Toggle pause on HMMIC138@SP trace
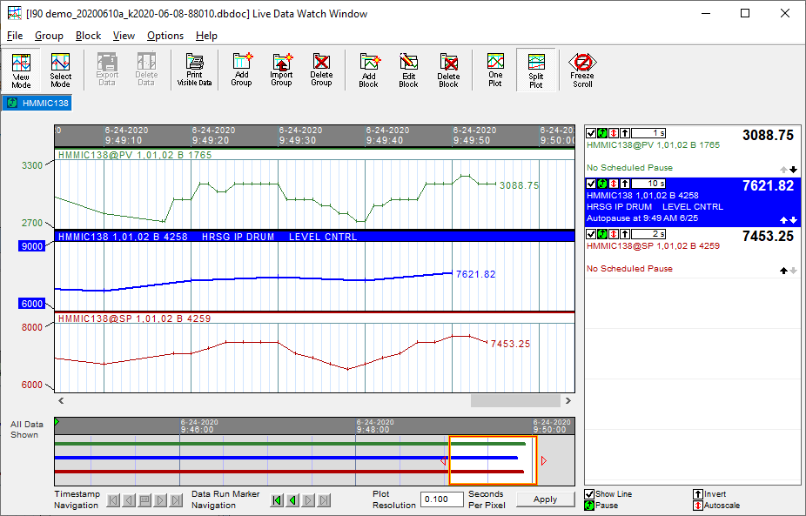This screenshot has height=516, width=806. 602,233
